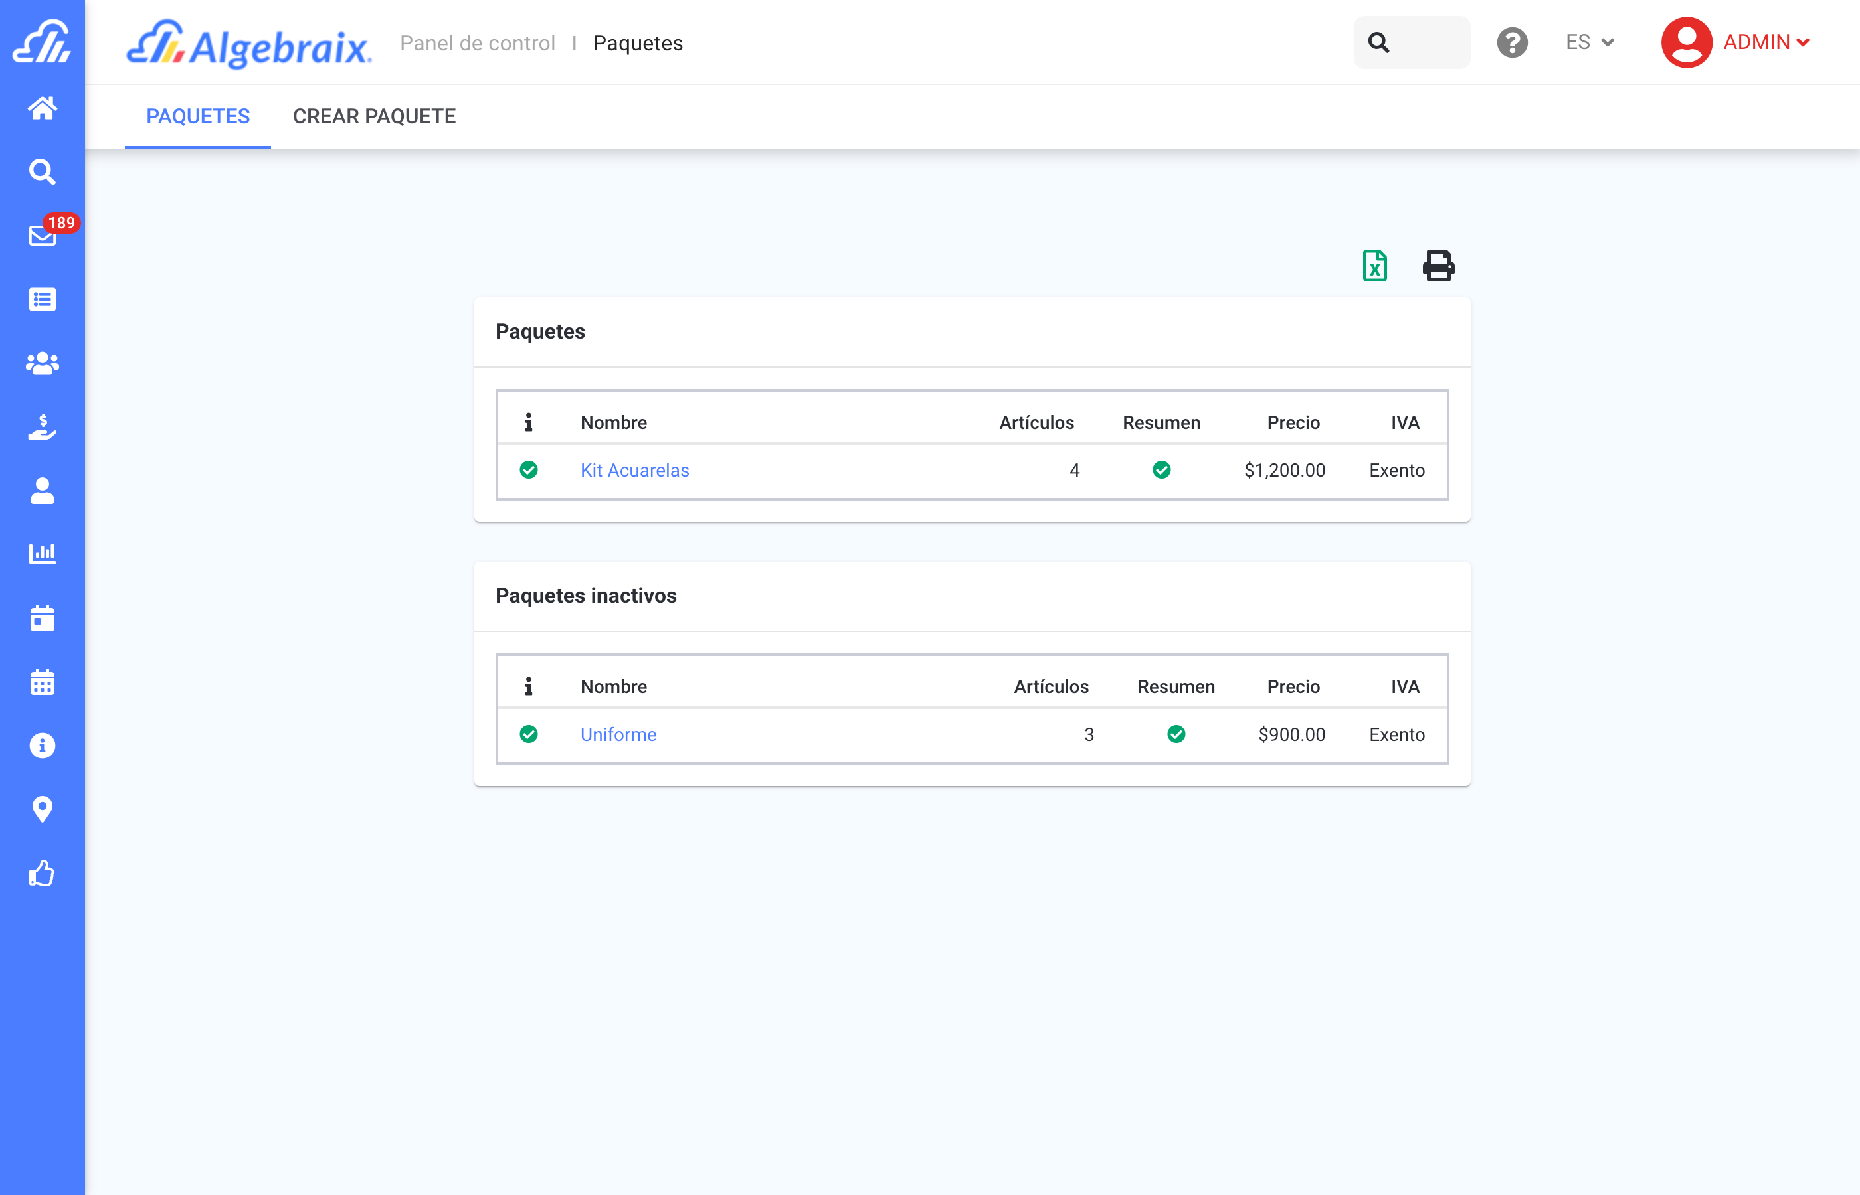The image size is (1860, 1195).
Task: Open the ADMIN user menu
Action: click(x=1736, y=42)
